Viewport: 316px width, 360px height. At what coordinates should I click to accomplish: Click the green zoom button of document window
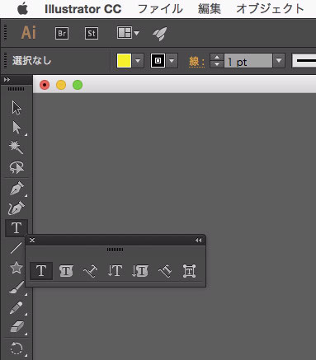[x=78, y=85]
